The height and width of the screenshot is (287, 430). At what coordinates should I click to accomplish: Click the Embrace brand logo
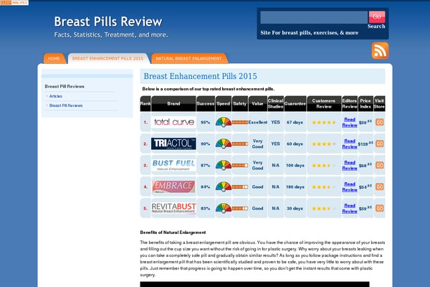point(173,187)
